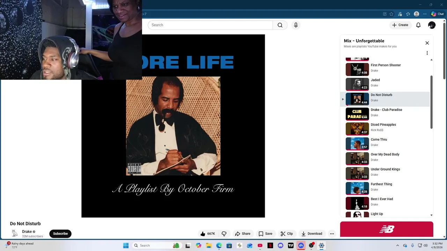The image size is (447, 251).
Task: Click the Create button
Action: click(400, 25)
